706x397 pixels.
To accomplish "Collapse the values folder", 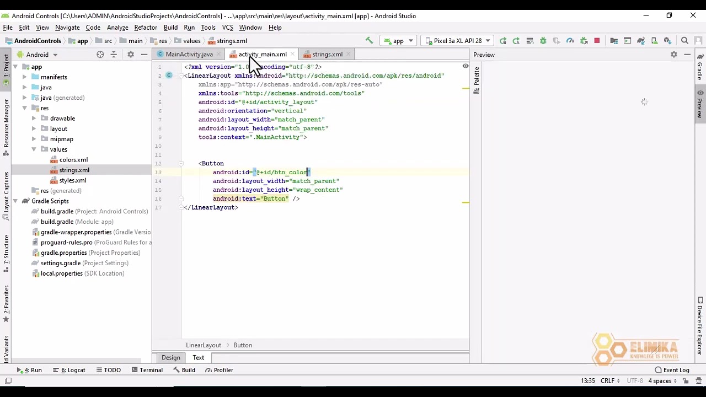I will [x=34, y=149].
